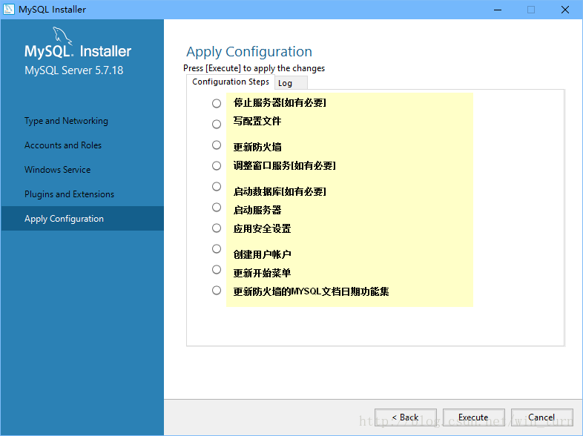The width and height of the screenshot is (583, 436).
Task: Select the radio button beside 停止服务器[如有必要]
Action: tap(217, 103)
